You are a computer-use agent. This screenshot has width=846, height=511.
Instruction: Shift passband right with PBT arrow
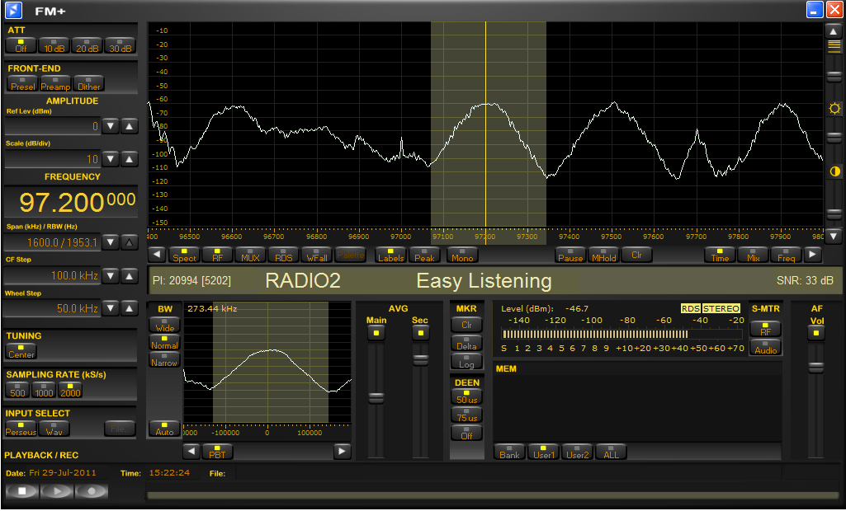pos(343,451)
